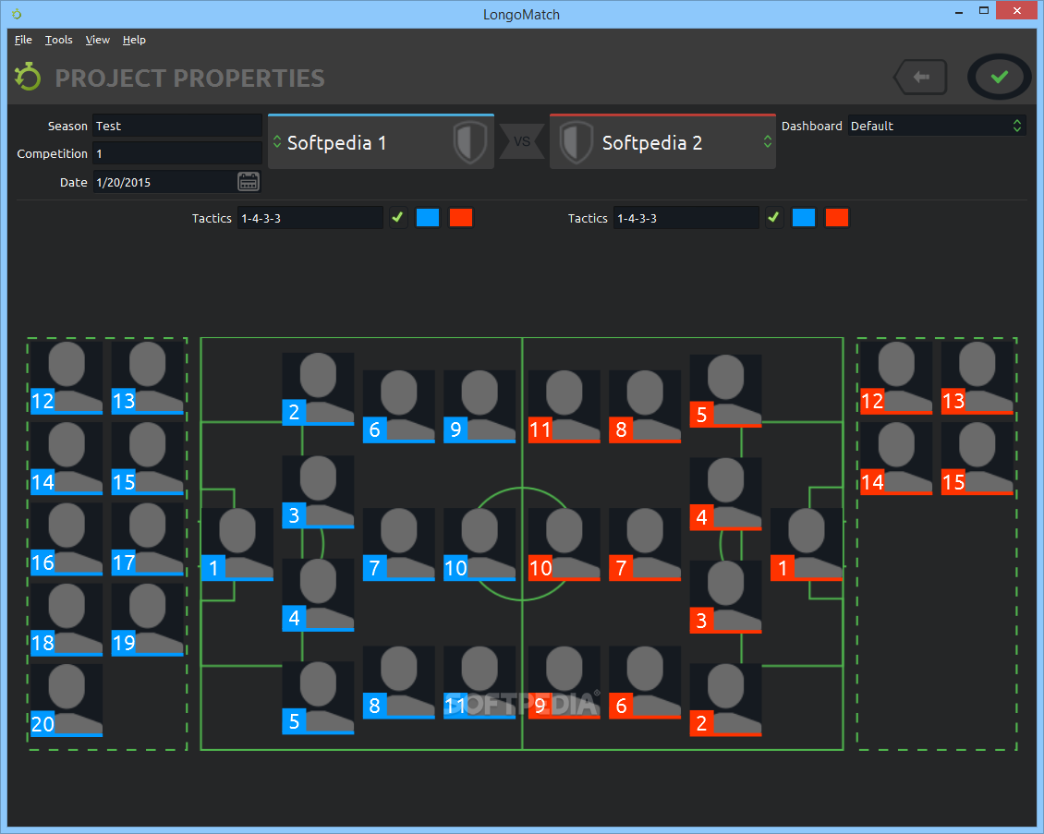
Task: Confirm project with green checkmark button
Action: [999, 78]
